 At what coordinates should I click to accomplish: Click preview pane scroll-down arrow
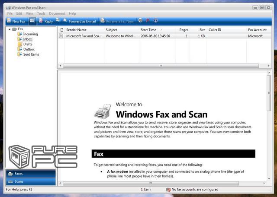pos(269,178)
